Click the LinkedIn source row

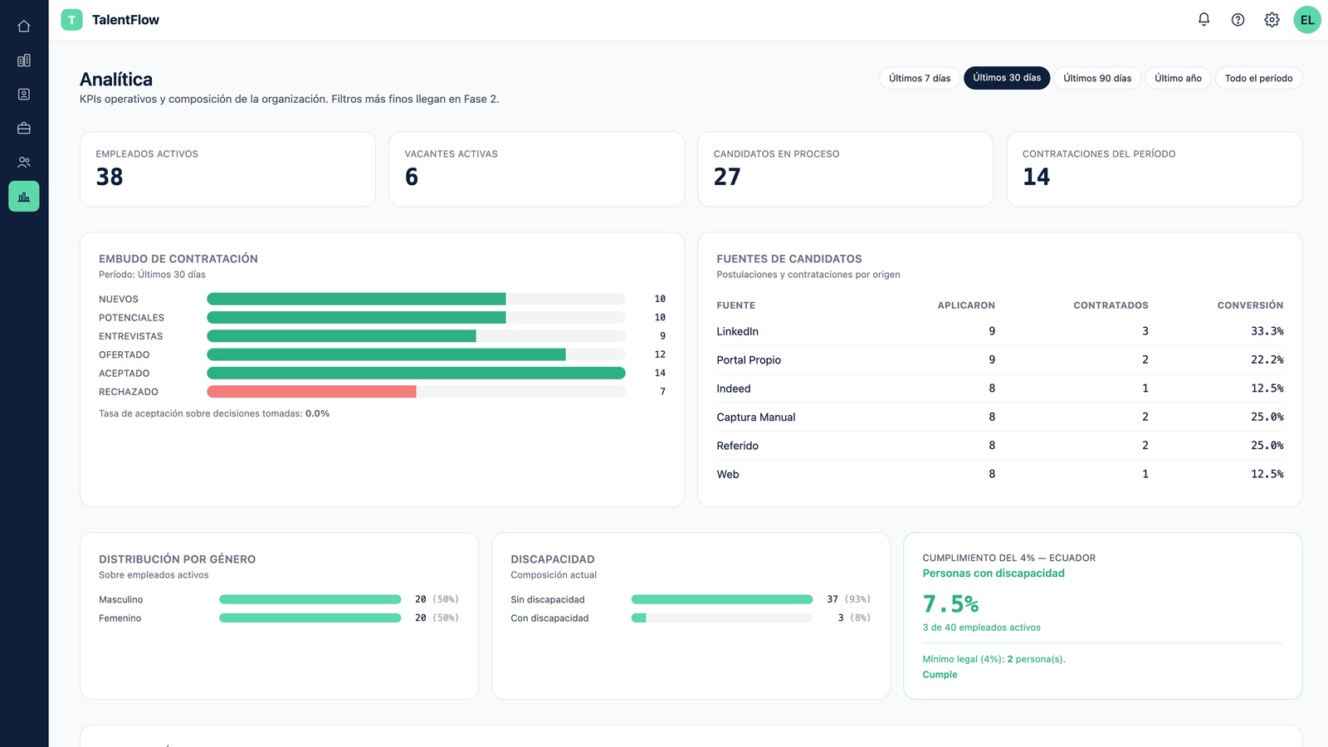(1000, 331)
